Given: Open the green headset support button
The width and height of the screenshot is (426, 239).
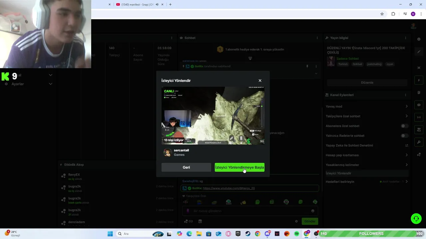Looking at the screenshot, I should pyautogui.click(x=416, y=218).
